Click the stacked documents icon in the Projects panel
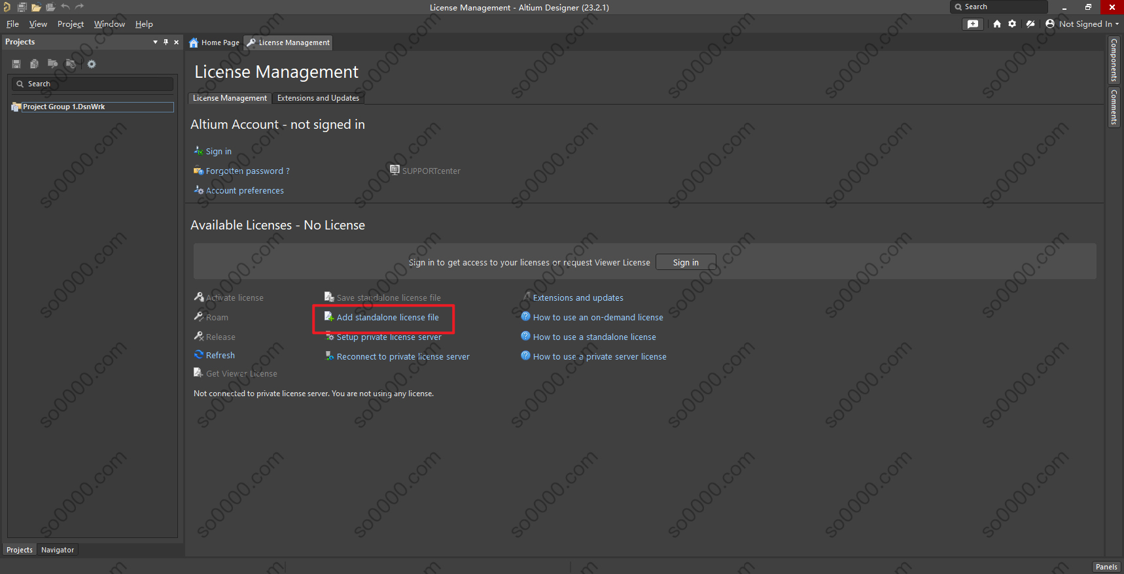This screenshot has width=1124, height=574. (x=34, y=64)
